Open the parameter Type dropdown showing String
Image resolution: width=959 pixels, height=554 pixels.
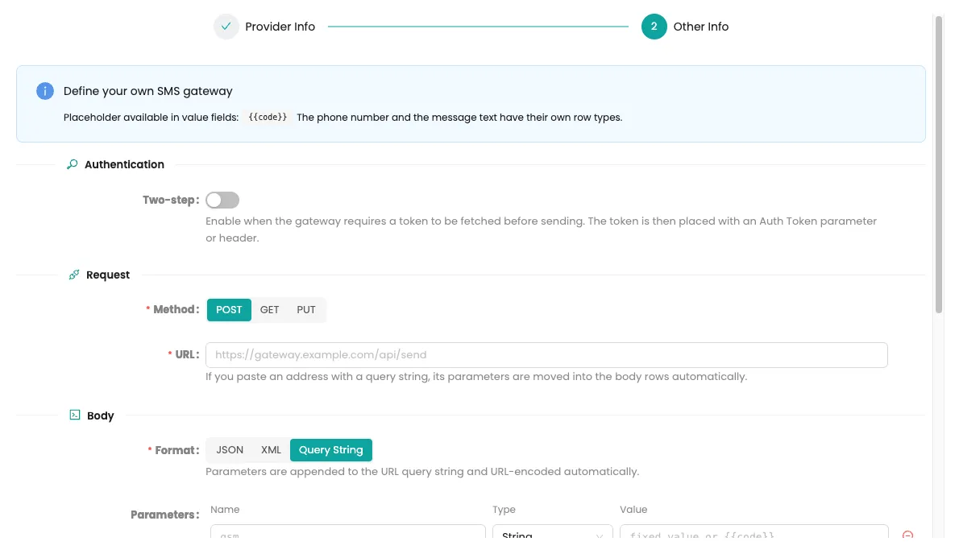[552, 531]
